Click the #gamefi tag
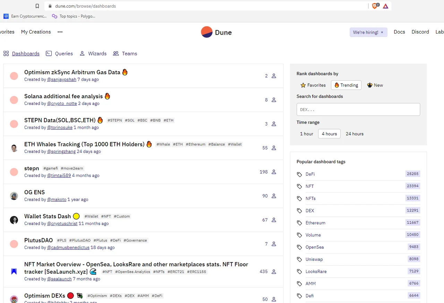The image size is (444, 303). [x=51, y=168]
